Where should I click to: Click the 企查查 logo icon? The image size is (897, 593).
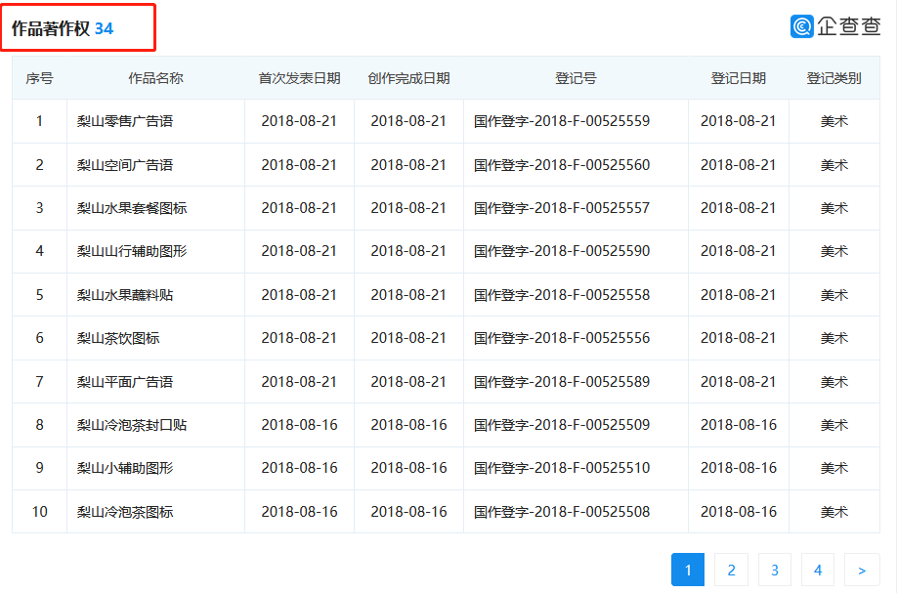801,26
